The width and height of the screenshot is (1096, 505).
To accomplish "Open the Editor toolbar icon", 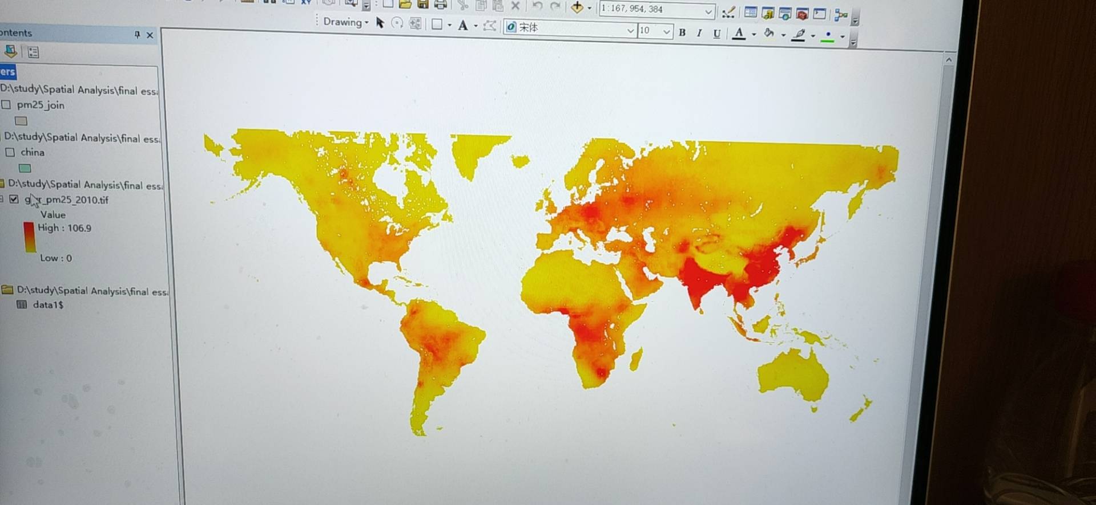I will tap(728, 12).
